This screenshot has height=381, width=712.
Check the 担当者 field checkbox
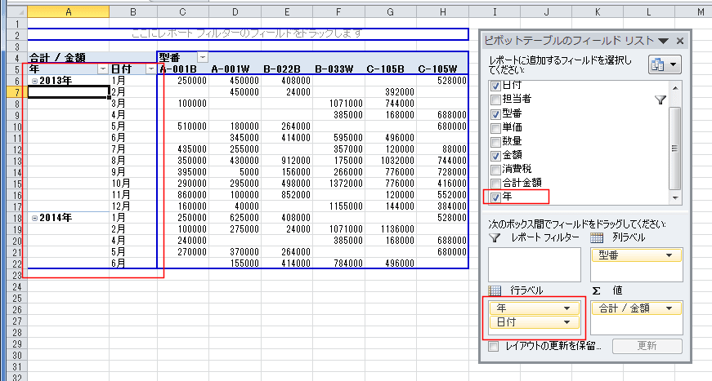(495, 100)
